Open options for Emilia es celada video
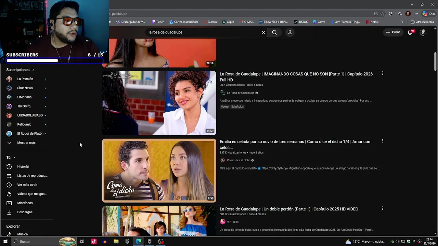Viewport: 438px width, 246px height. [383, 141]
